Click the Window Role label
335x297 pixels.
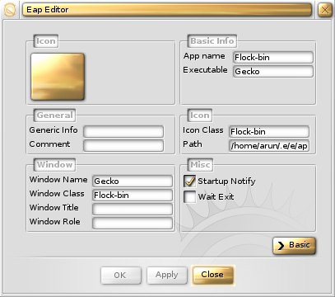click(x=55, y=222)
